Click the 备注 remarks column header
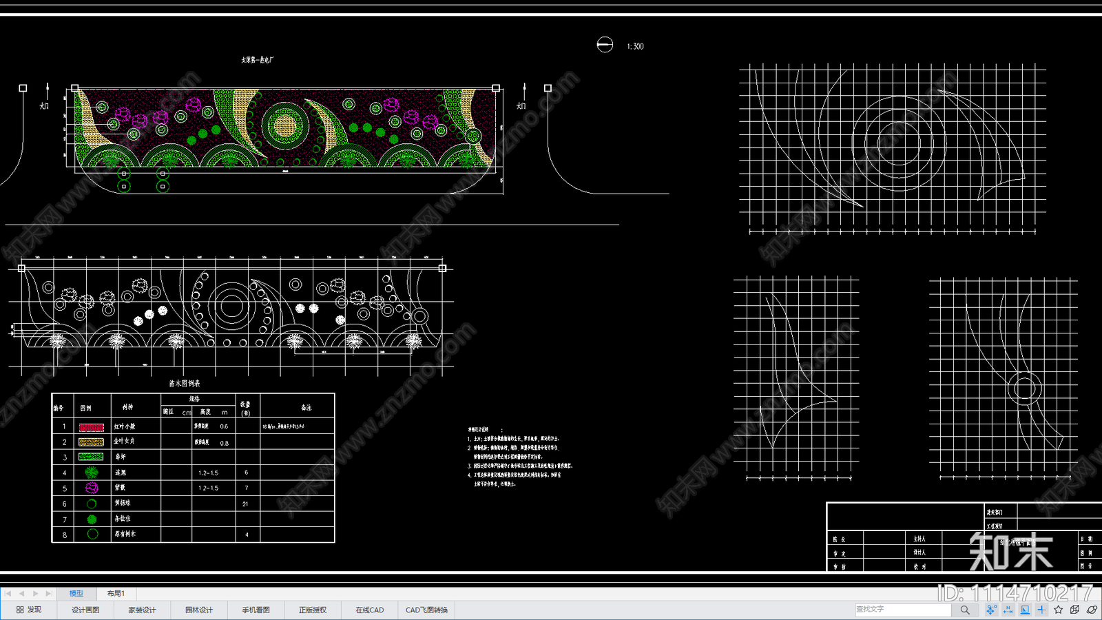Image resolution: width=1102 pixels, height=620 pixels. 306,408
